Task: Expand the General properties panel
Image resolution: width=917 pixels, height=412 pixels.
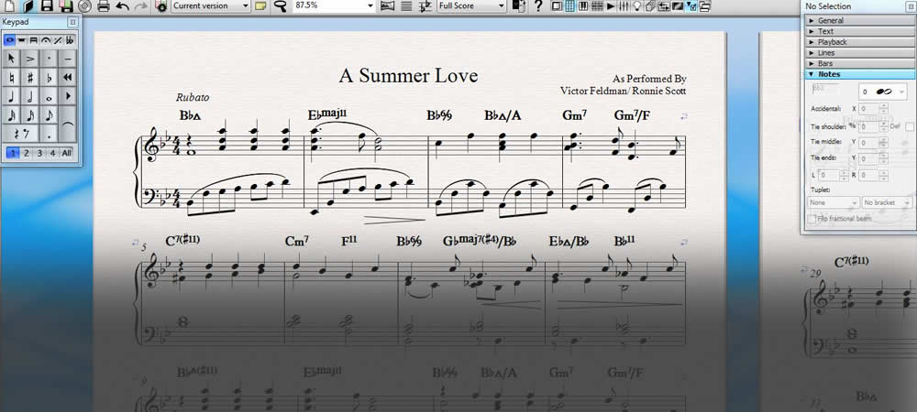Action: click(x=860, y=20)
